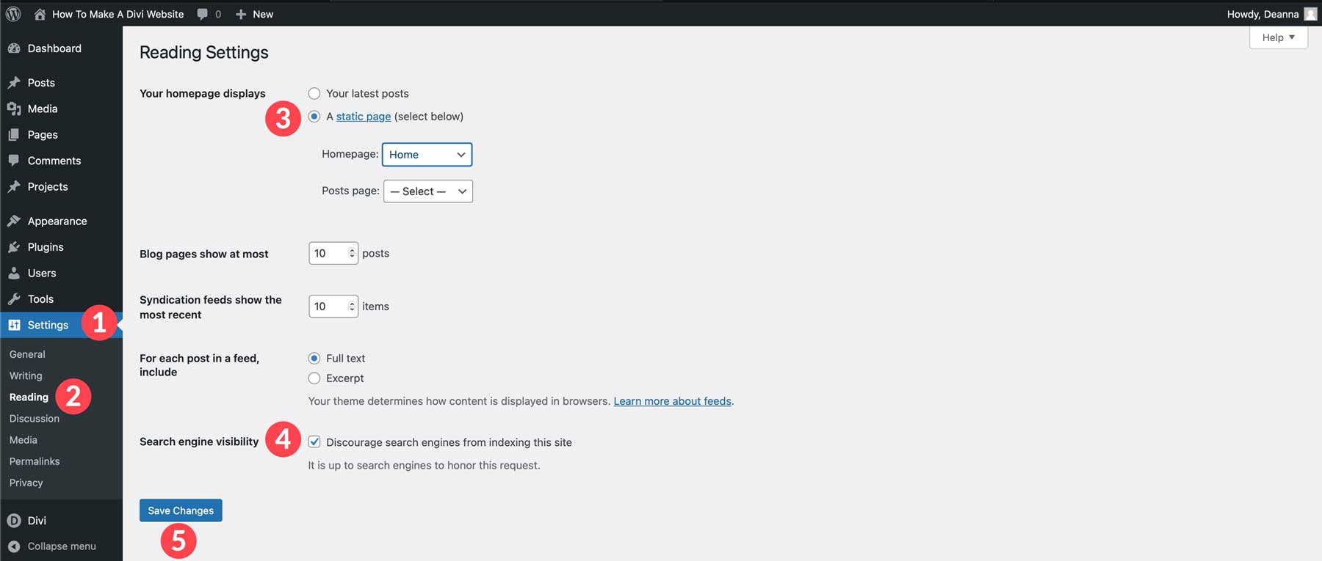Click the Projects pin icon
The width and height of the screenshot is (1322, 561).
click(14, 187)
